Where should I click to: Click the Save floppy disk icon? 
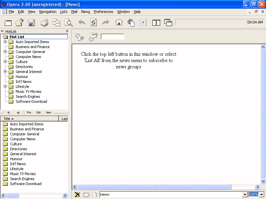click(x=31, y=23)
